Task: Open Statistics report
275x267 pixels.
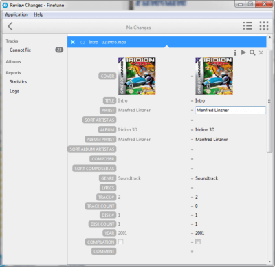Action: click(18, 82)
